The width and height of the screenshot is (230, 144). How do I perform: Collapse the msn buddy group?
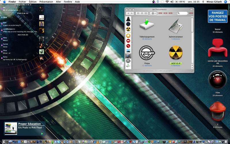pos(1,35)
